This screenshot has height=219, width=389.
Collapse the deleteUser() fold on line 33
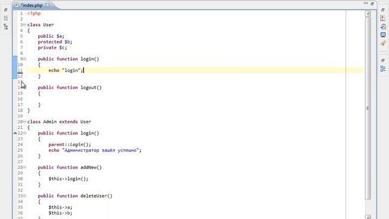coord(24,196)
